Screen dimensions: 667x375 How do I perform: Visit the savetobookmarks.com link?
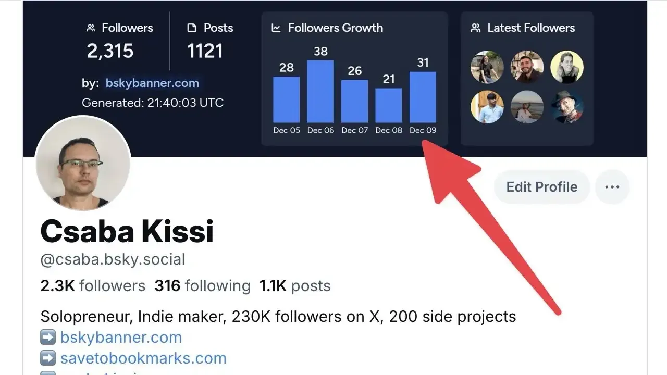click(x=143, y=358)
